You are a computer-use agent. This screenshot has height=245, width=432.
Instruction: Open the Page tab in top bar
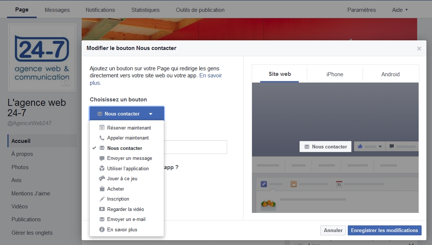click(x=22, y=10)
